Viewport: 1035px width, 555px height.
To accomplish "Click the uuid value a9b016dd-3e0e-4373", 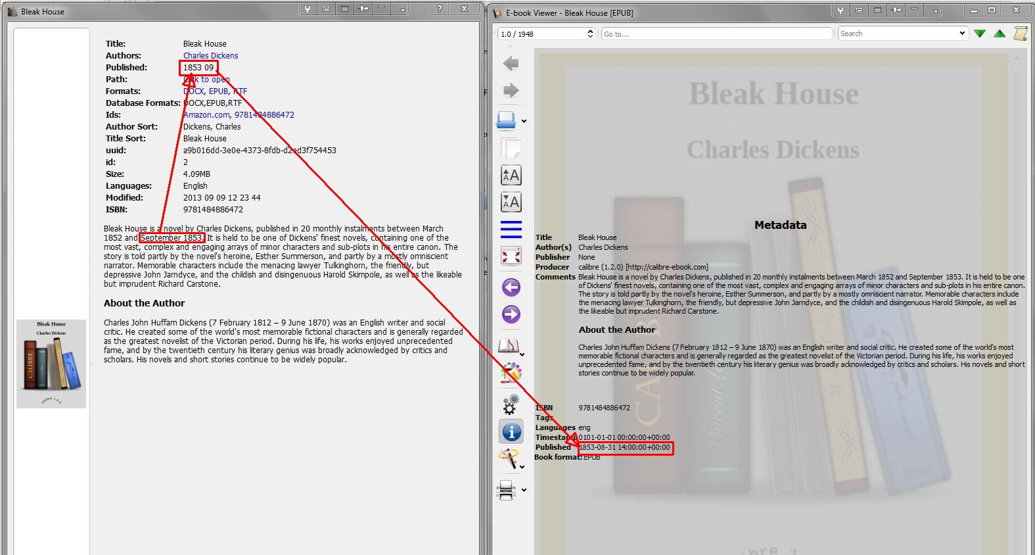I will coord(260,151).
